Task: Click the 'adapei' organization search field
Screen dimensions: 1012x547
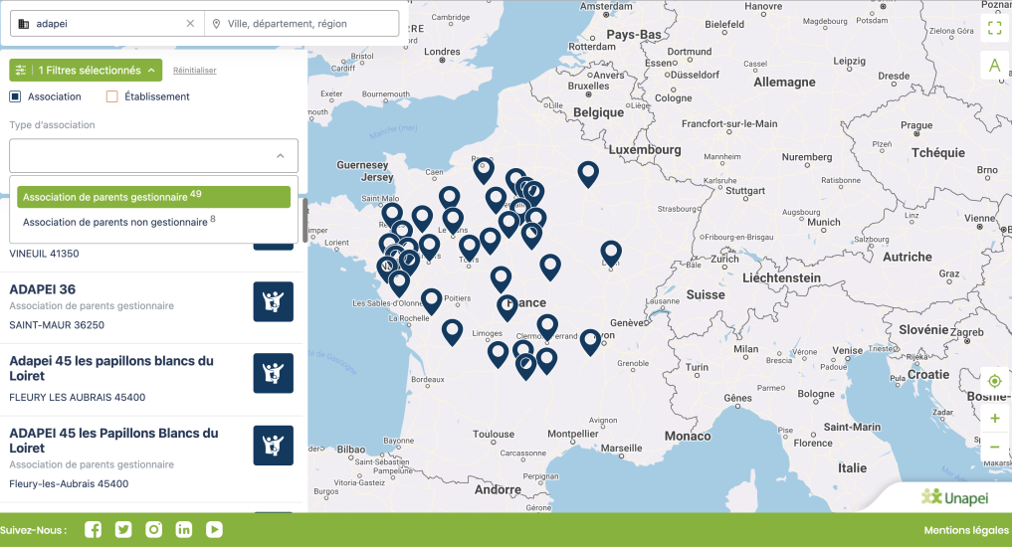Action: coord(107,23)
